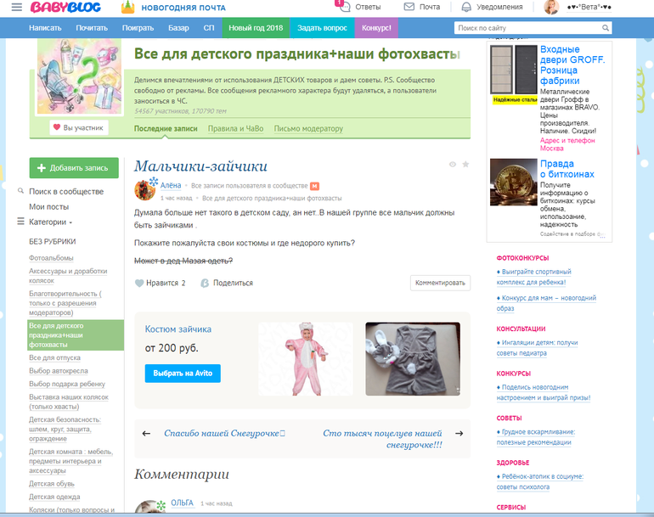
Task: Click the Комментировать button
Action: pyautogui.click(x=440, y=283)
